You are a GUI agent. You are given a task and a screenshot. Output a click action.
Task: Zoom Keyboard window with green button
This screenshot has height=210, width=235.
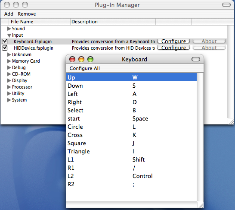point(90,59)
